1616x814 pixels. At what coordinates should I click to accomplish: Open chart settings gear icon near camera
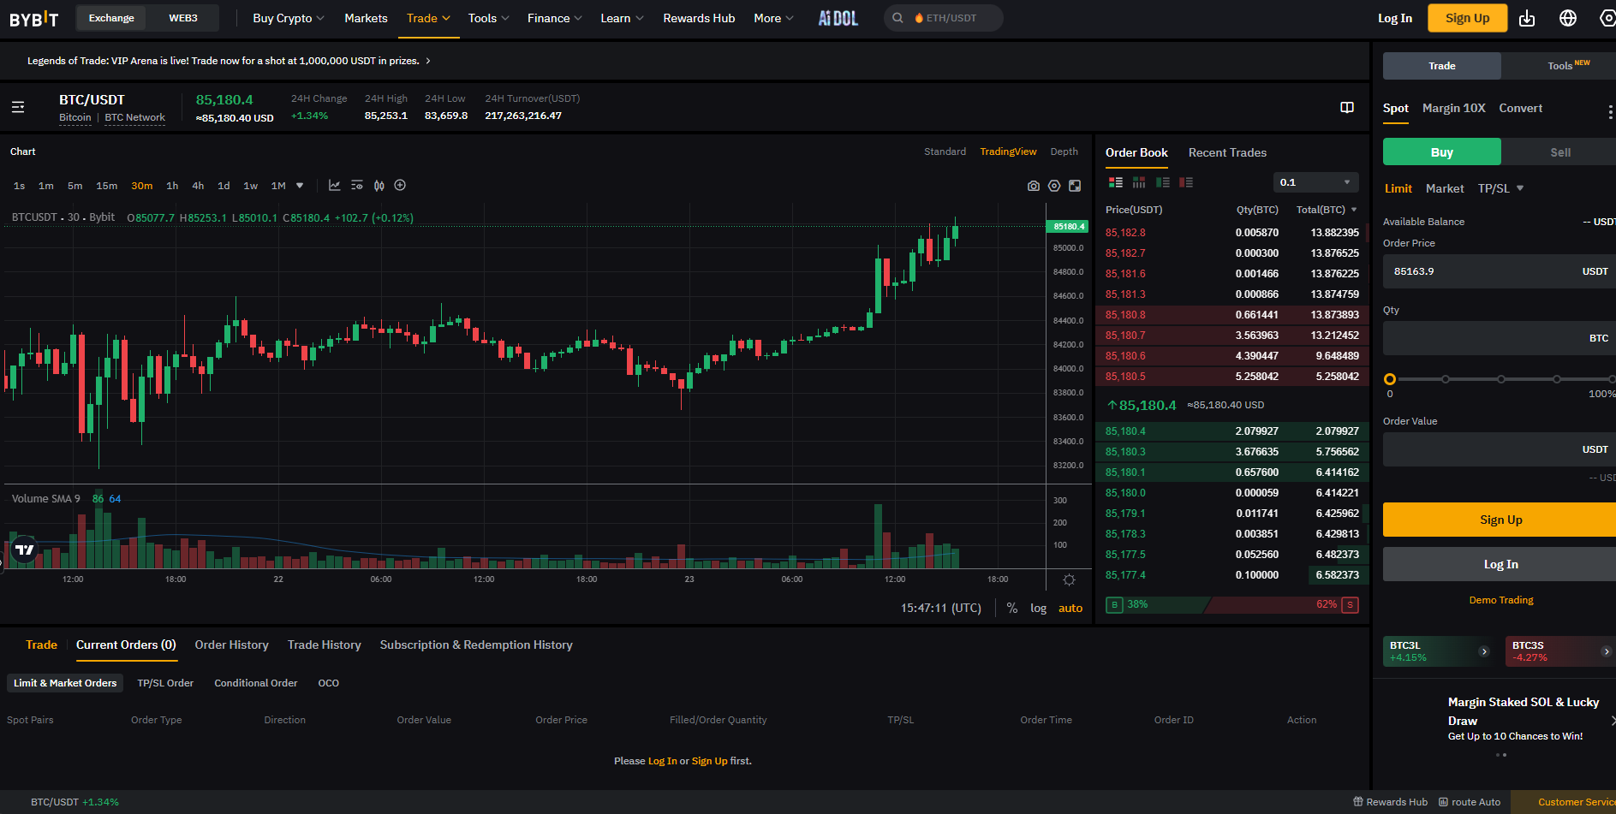tap(1054, 186)
